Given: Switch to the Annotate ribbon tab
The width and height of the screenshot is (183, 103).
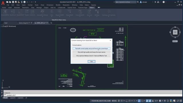Looking at the screenshot, I should [17, 7].
